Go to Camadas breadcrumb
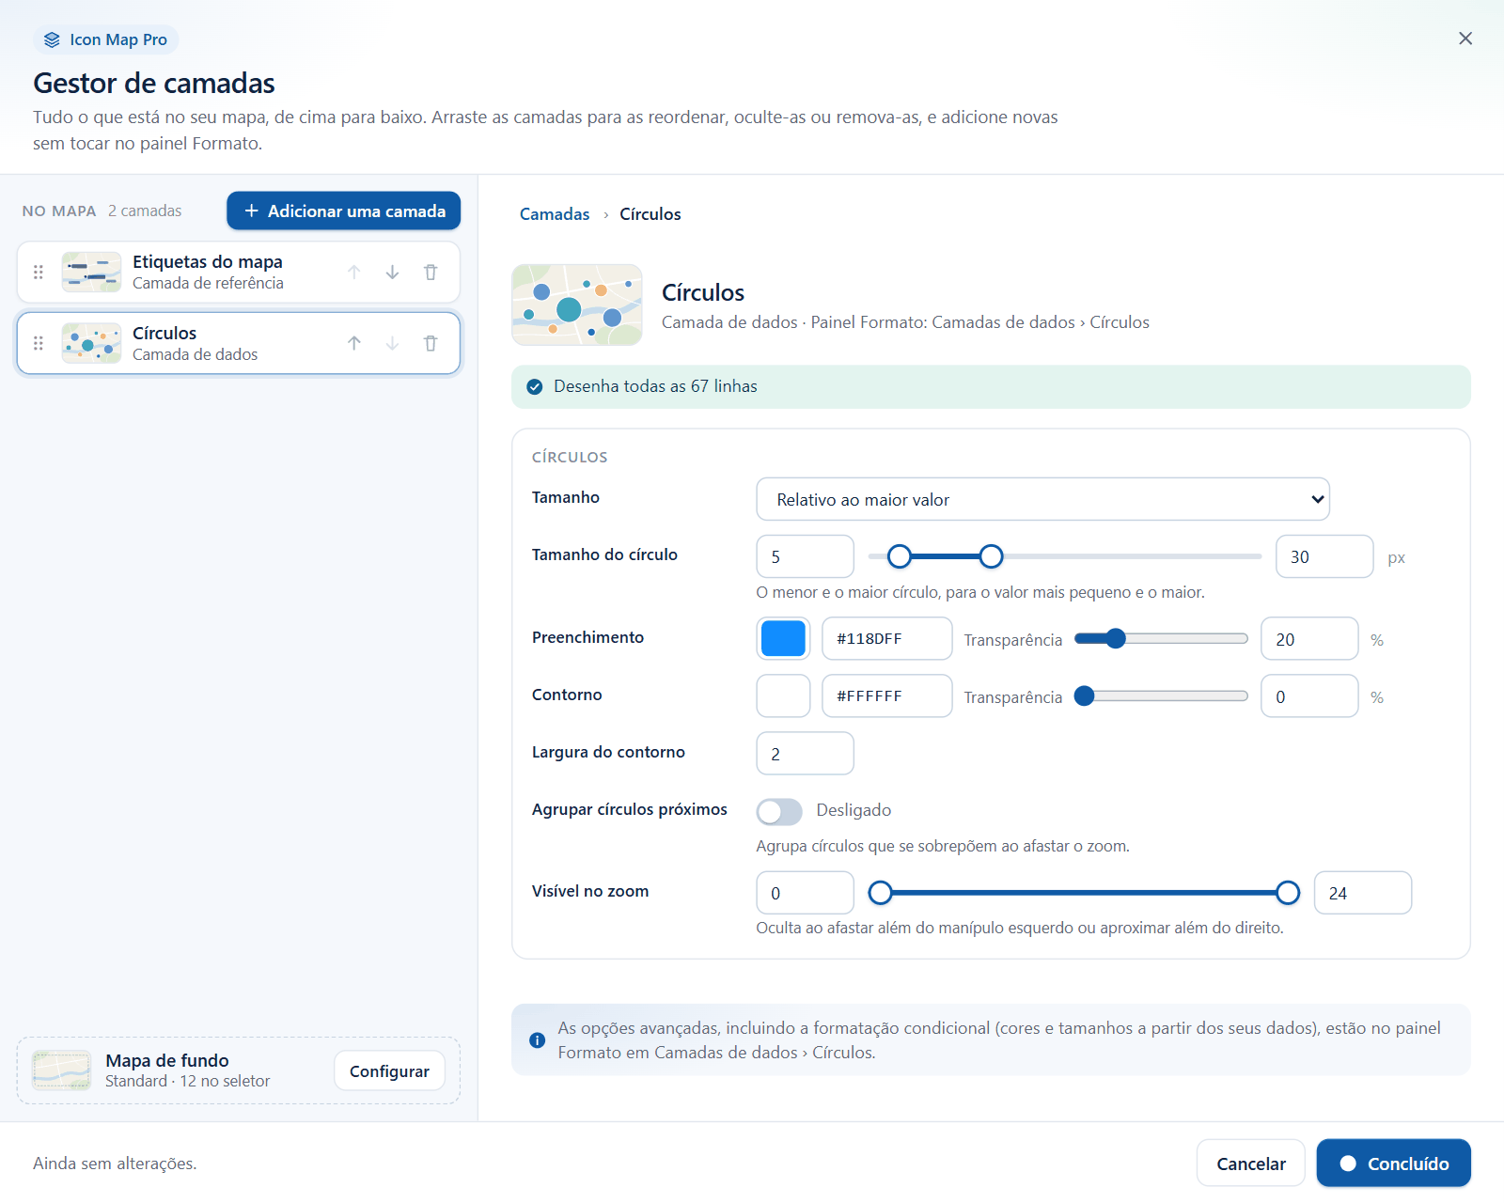 555,214
